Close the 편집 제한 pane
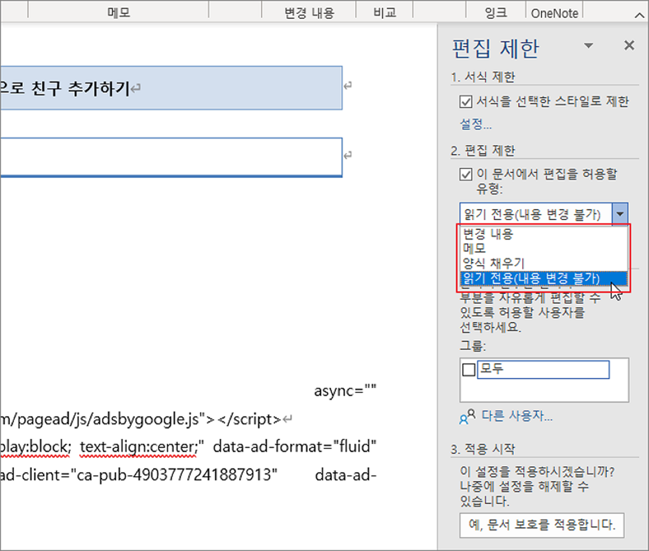 629,46
